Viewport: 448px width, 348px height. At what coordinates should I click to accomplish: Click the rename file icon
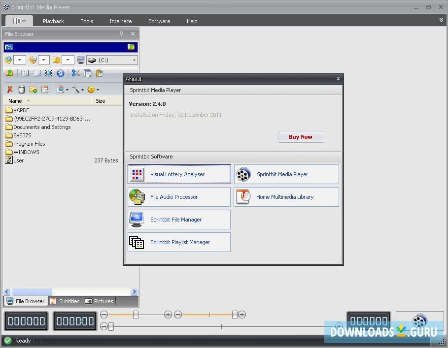click(45, 90)
